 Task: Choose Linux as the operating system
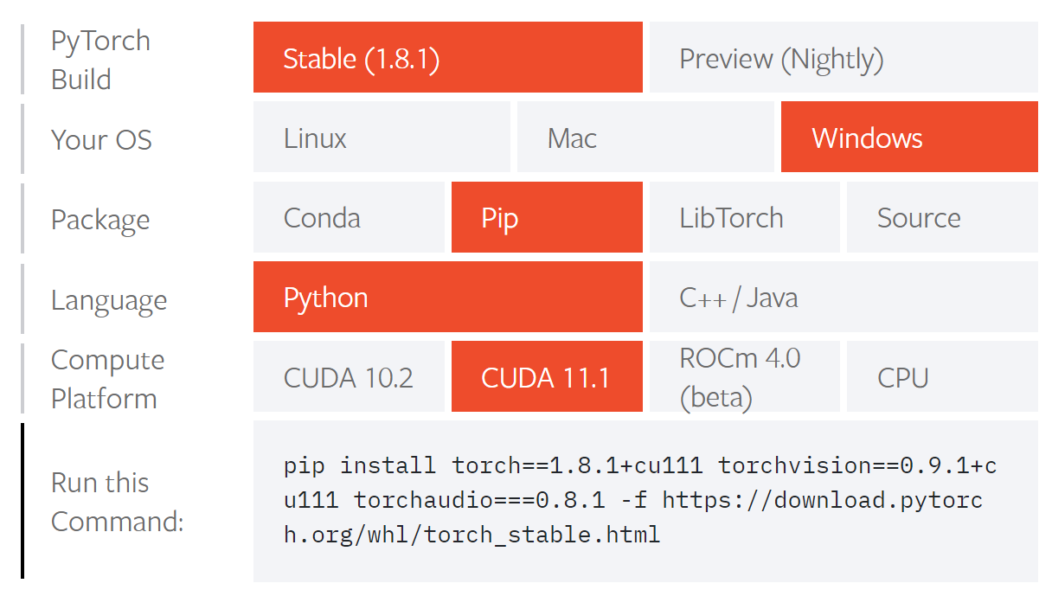[382, 137]
